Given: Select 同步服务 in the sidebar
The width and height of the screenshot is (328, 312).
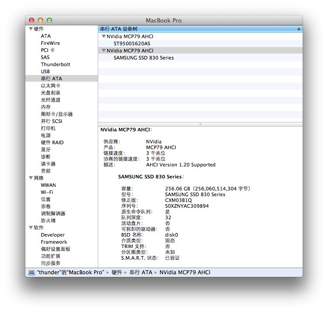Looking at the screenshot, I should coord(51,263).
